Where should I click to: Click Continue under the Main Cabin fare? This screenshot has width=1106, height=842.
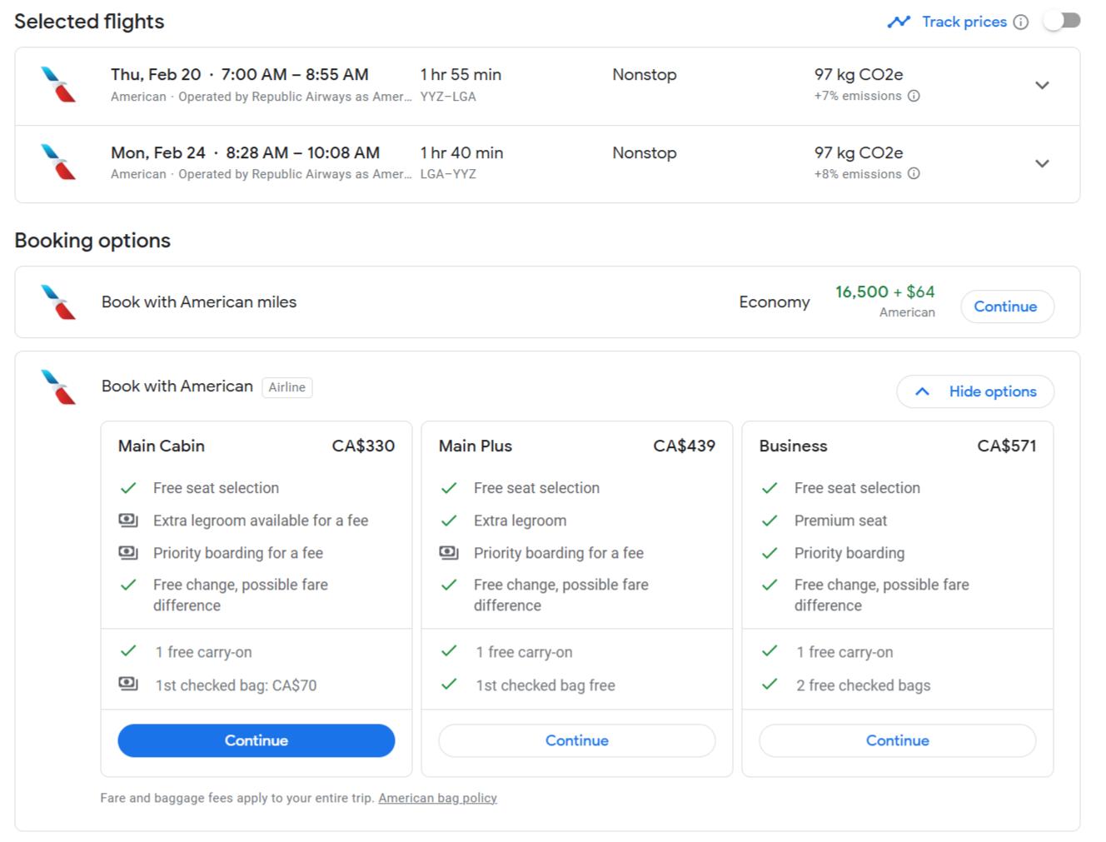(x=256, y=740)
